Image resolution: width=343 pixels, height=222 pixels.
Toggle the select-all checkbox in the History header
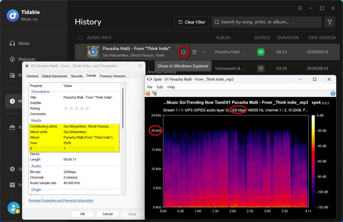pyautogui.click(x=81, y=38)
